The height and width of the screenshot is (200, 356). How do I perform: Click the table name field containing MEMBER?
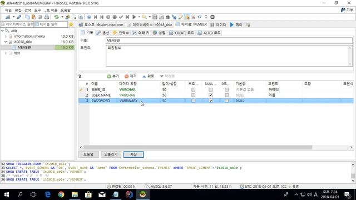pyautogui.click(x=229, y=41)
